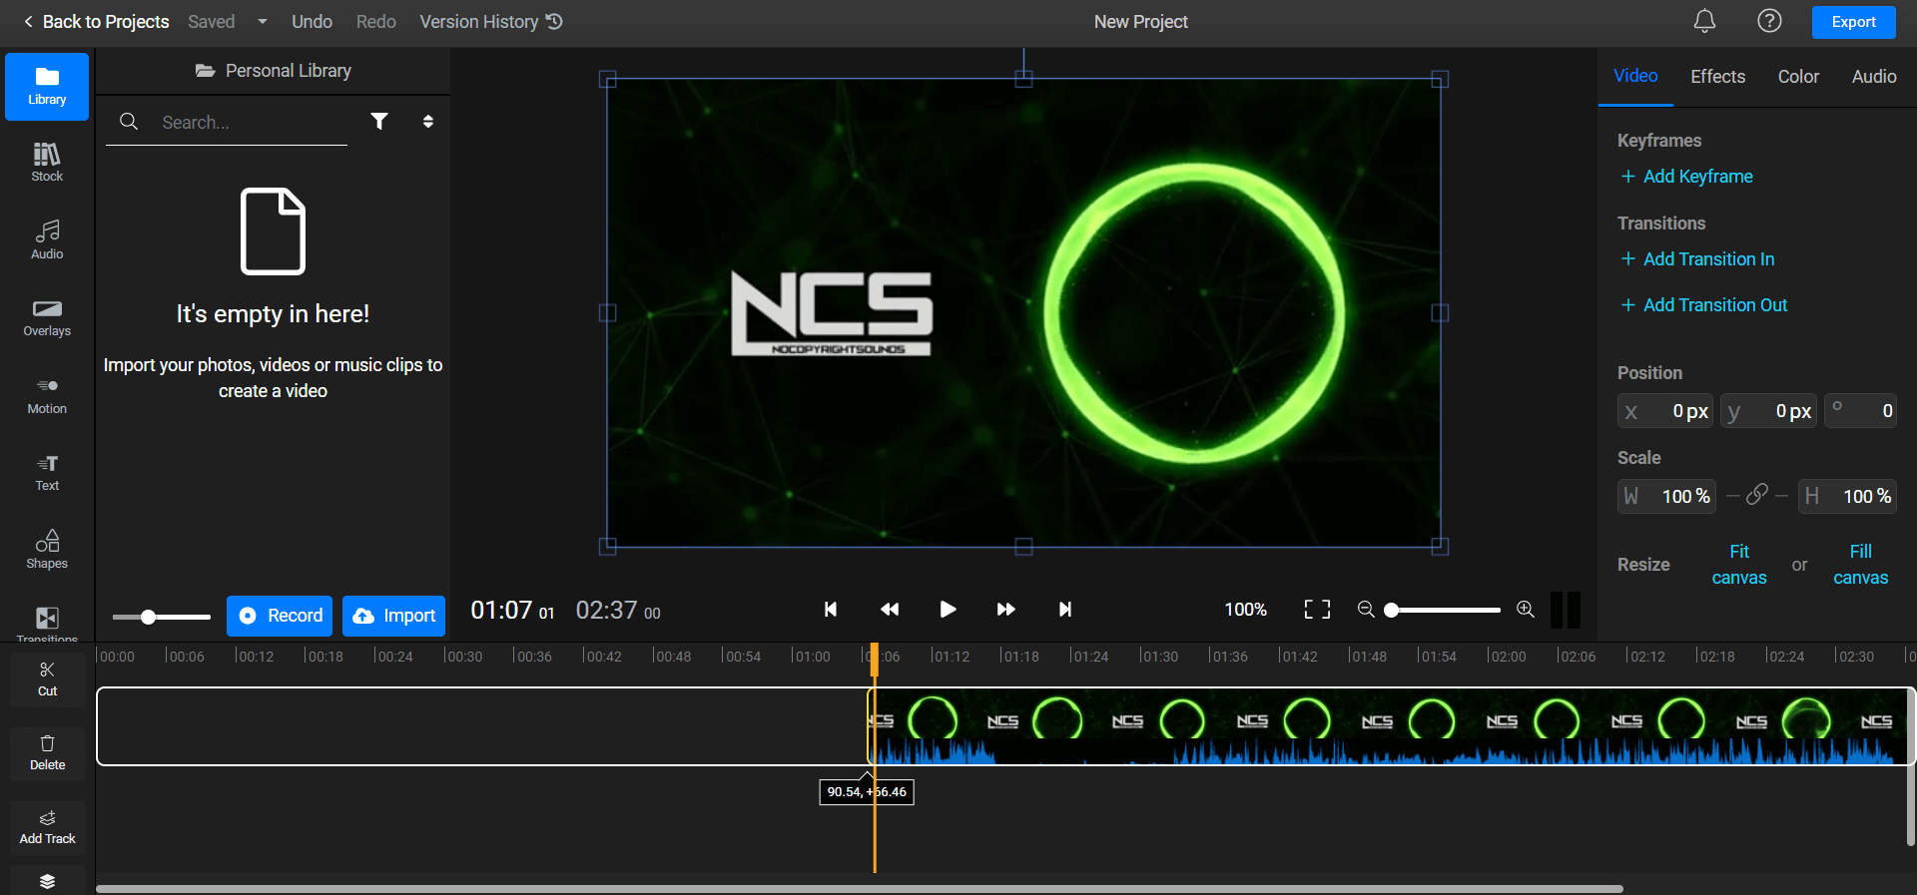This screenshot has height=895, width=1917.
Task: Open the Audio panel in sidebar
Action: [x=47, y=239]
